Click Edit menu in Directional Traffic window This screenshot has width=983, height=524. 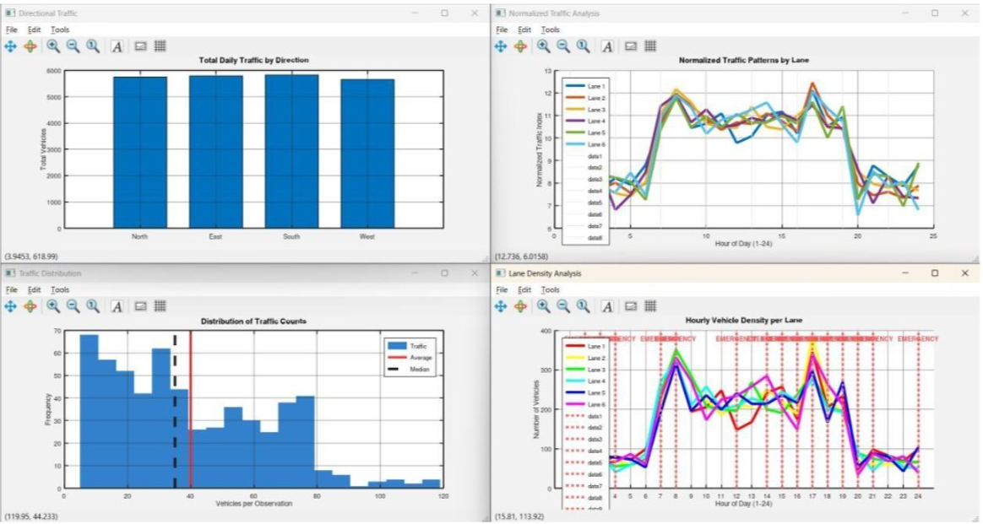pos(34,30)
